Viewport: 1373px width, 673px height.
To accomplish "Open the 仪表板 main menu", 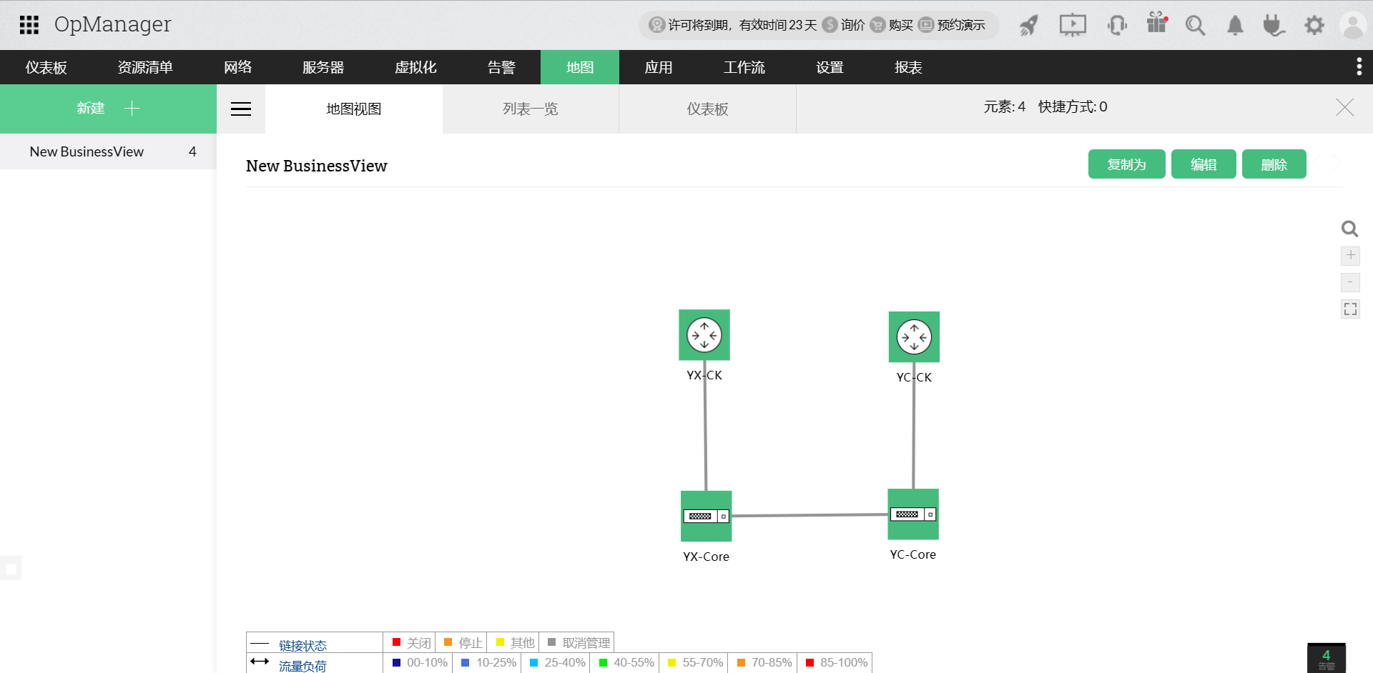I will click(x=46, y=67).
